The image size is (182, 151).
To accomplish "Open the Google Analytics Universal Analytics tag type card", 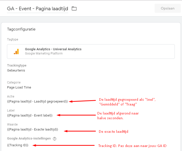I will [x=91, y=51].
